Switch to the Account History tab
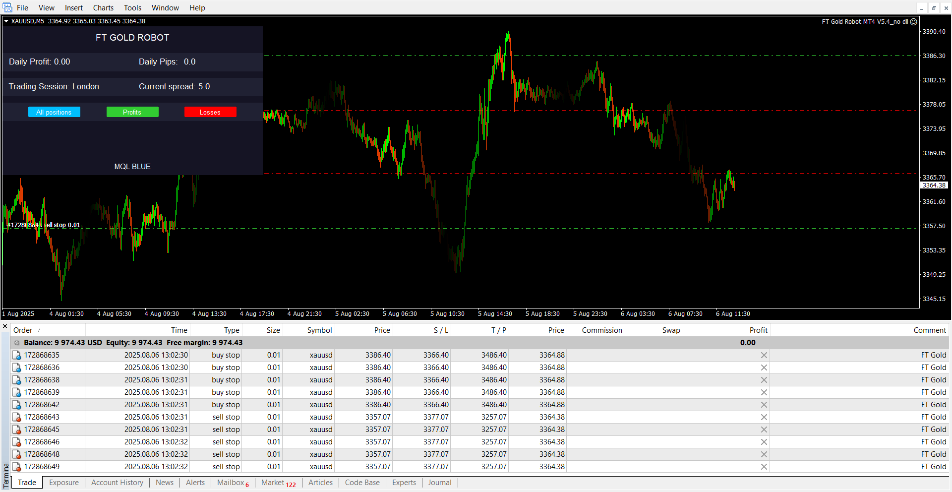952x492 pixels. tap(117, 483)
